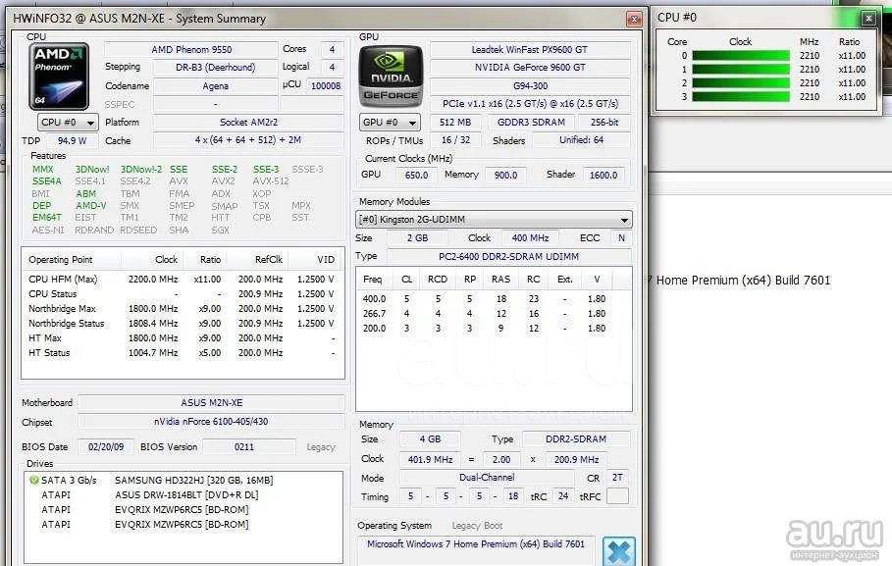This screenshot has width=892, height=566.
Task: Click the G94-300 GPU codename field
Action: click(x=530, y=86)
